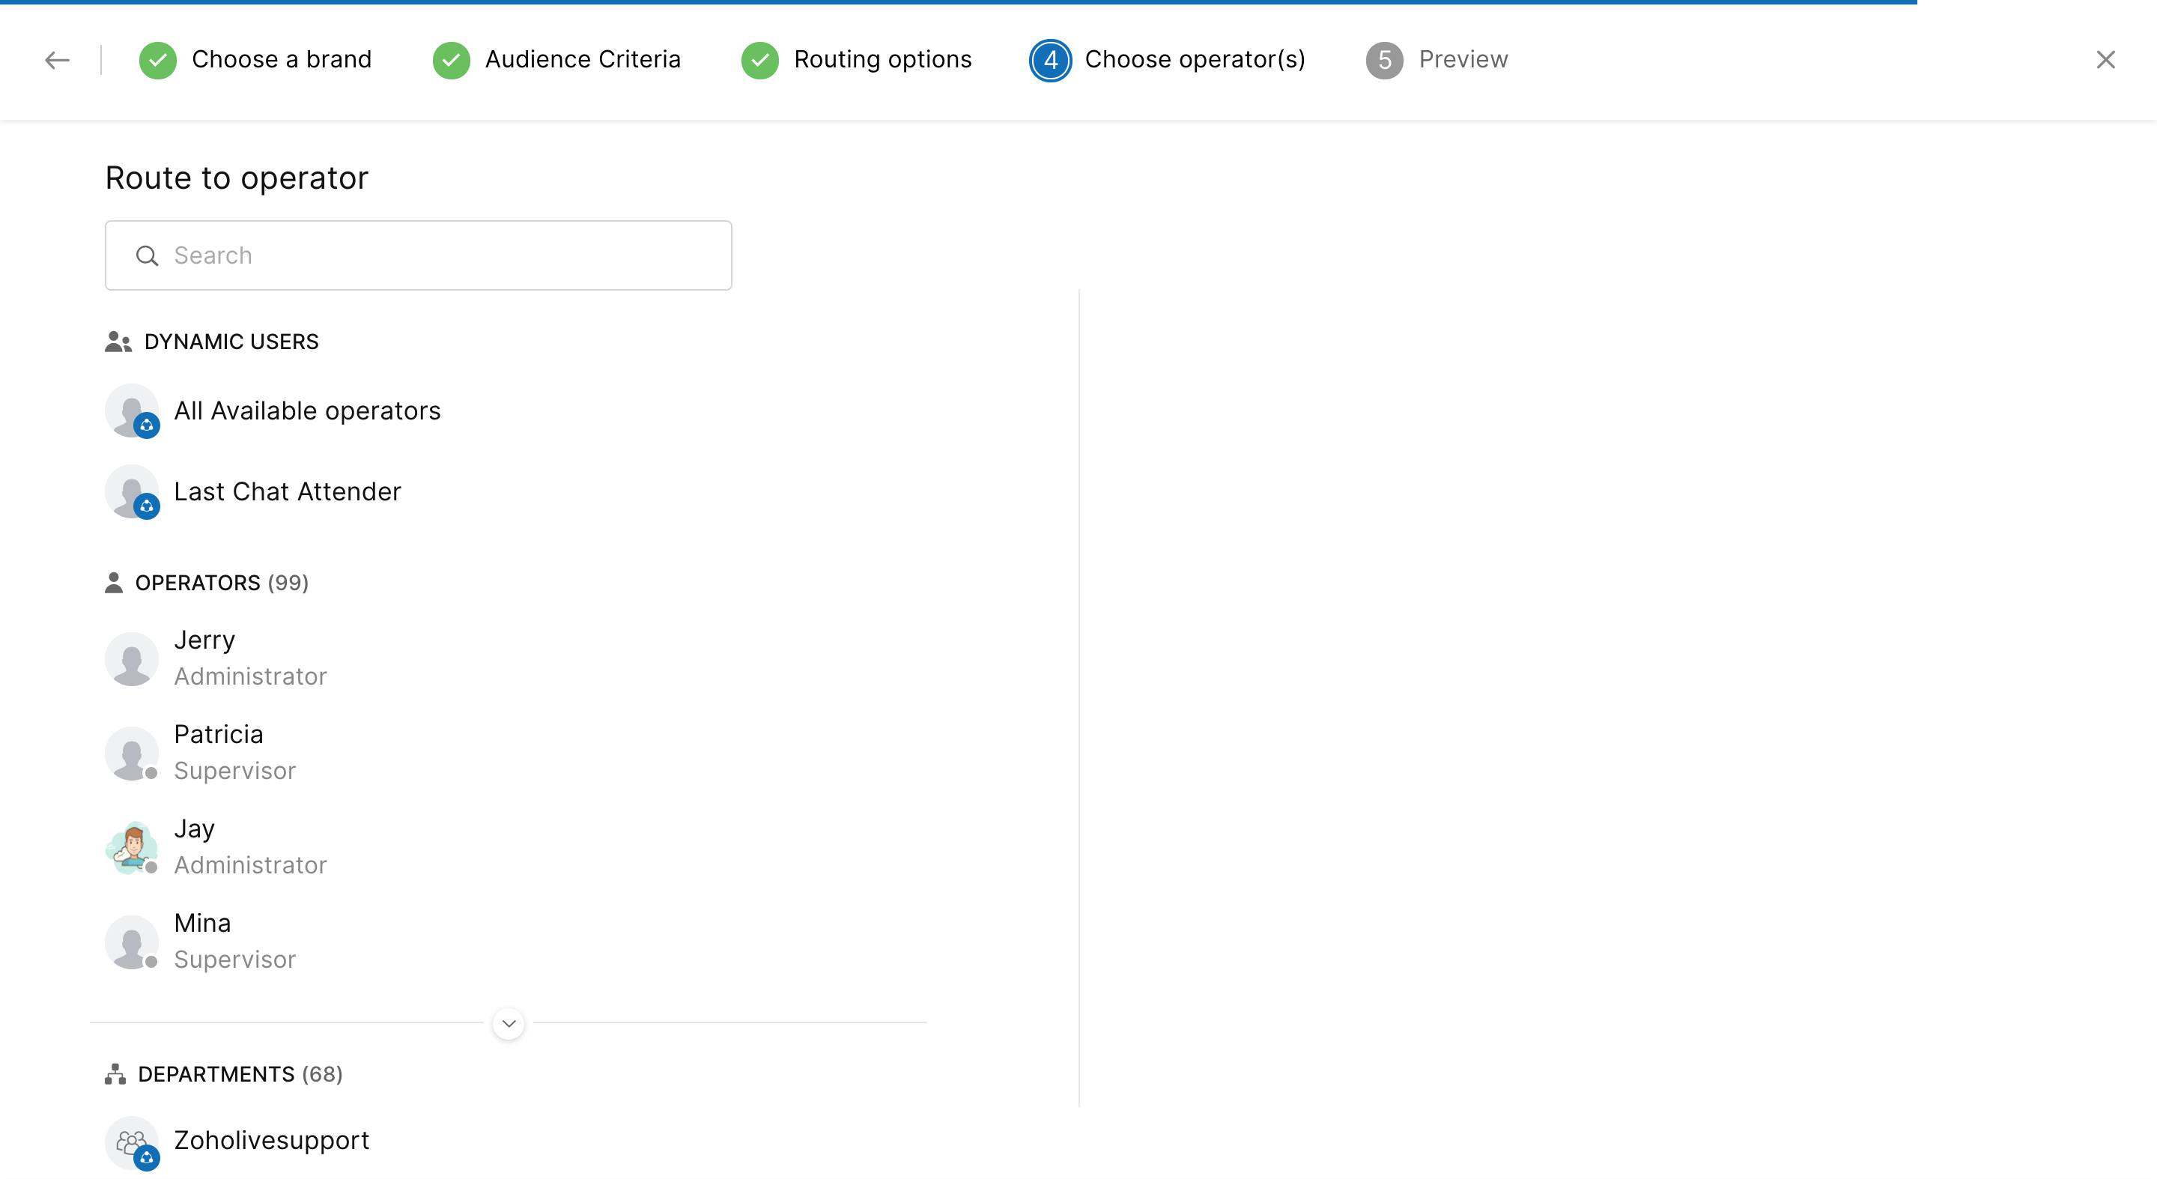2157x1179 pixels.
Task: Click the Zoholivesupport department group icon
Action: click(132, 1142)
